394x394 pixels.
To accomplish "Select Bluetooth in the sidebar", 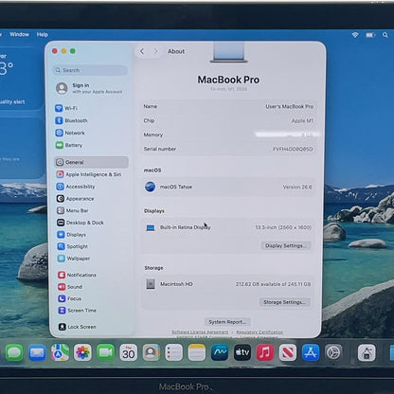I will 72,120.
